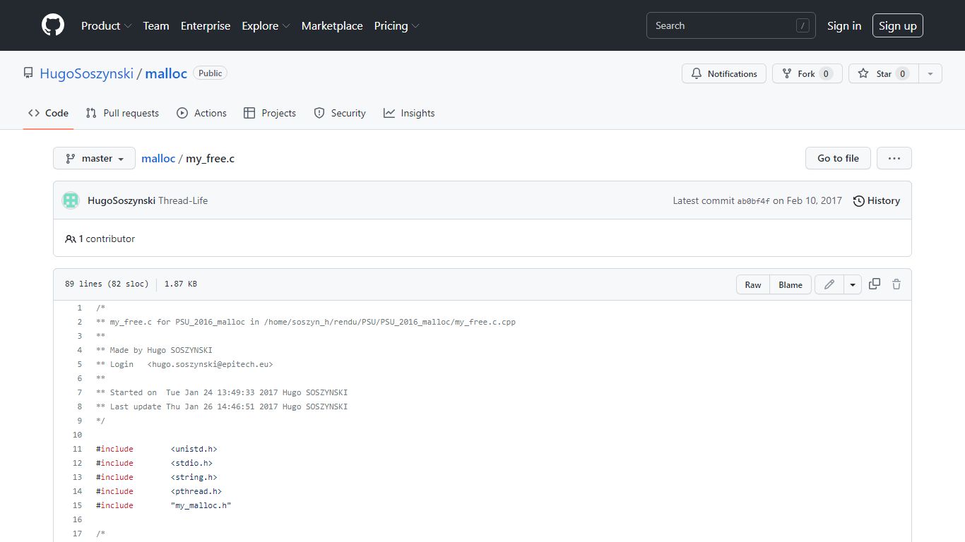
Task: Expand the Pricing menu
Action: (x=396, y=25)
